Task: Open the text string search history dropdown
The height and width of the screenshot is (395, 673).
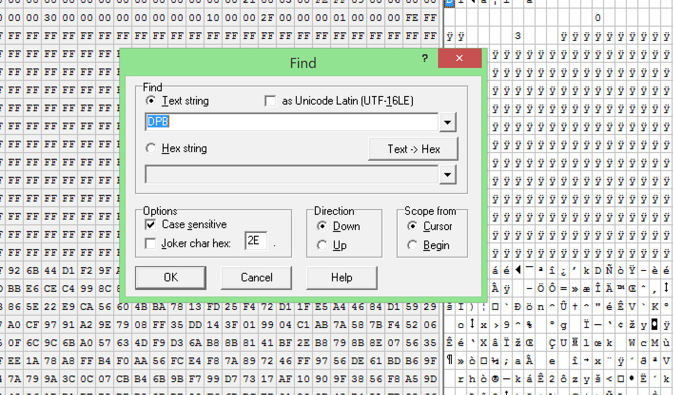Action: [x=447, y=122]
